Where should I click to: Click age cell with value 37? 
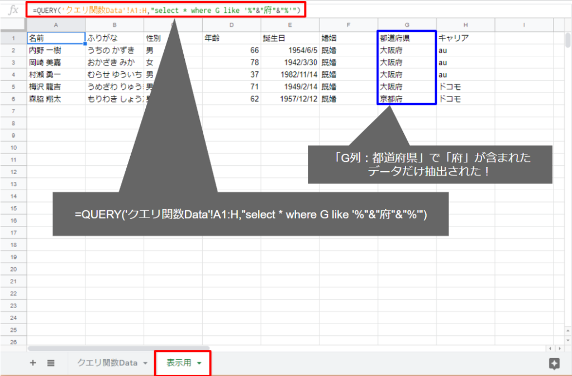coord(232,75)
